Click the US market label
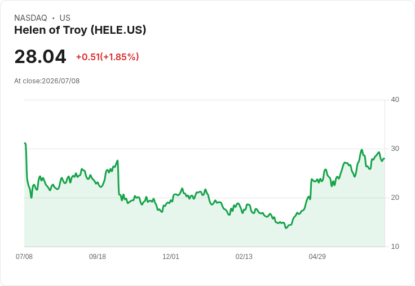 (x=65, y=18)
